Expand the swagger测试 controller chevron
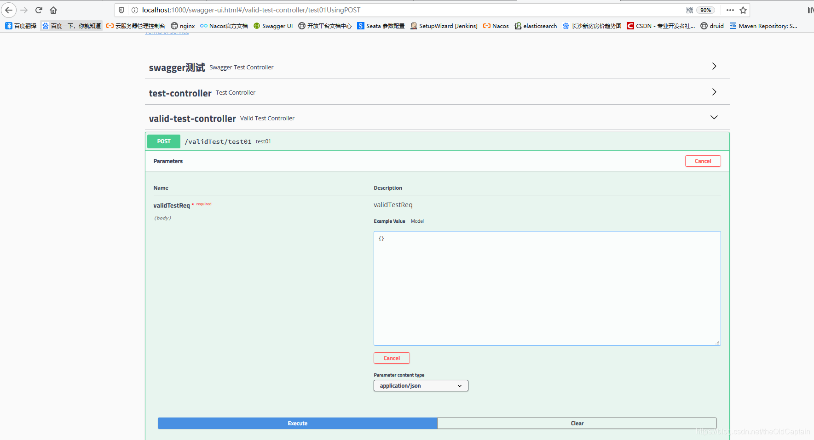814x440 pixels. [x=714, y=66]
